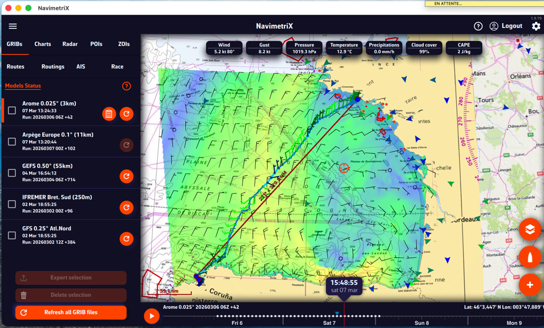Click the orange plus button on map

coord(529,285)
